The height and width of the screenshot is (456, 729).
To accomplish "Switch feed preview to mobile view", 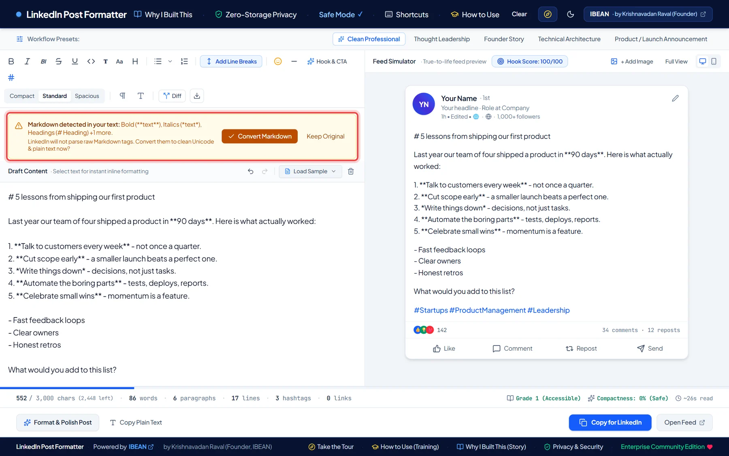I will click(714, 62).
